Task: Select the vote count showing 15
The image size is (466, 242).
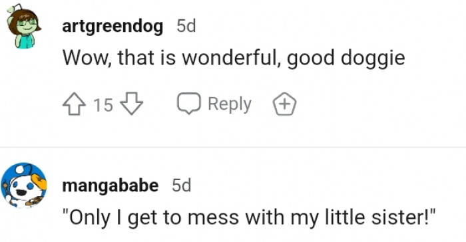Action: 103,105
